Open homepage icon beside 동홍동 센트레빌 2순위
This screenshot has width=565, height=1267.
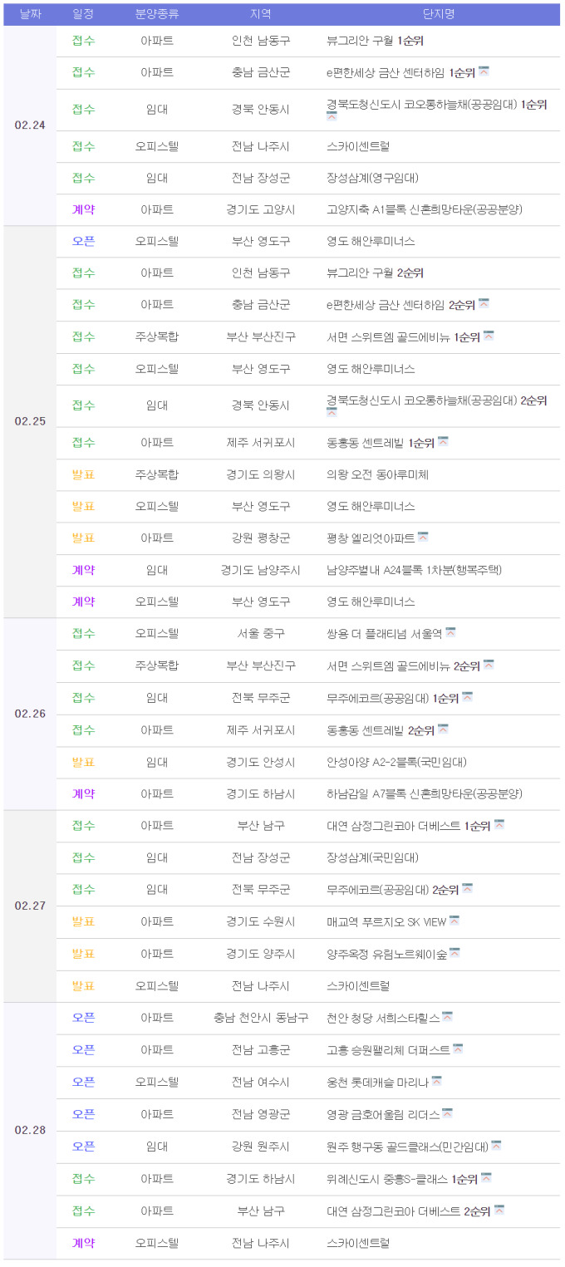click(x=443, y=729)
